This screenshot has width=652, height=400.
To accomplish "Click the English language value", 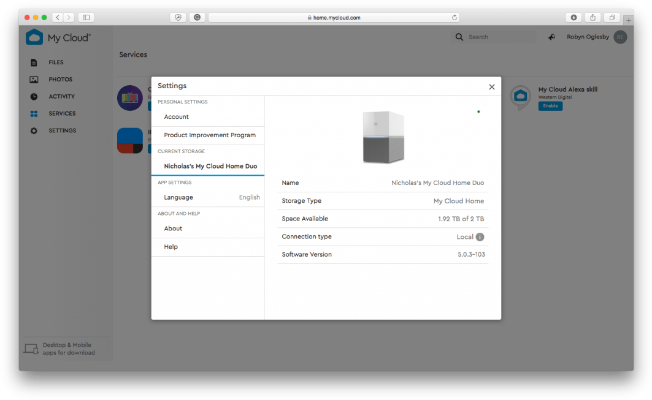I will coord(250,197).
